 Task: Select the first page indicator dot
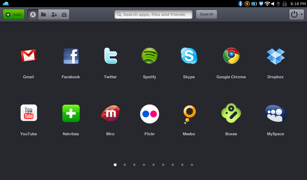115,165
